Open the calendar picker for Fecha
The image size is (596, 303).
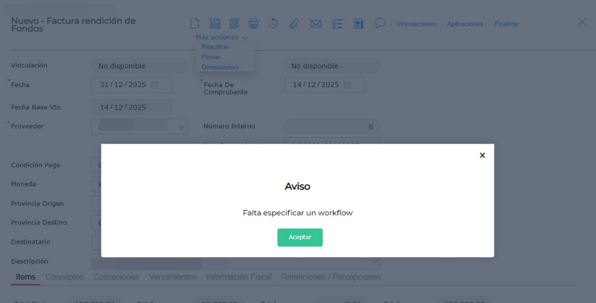pos(155,85)
